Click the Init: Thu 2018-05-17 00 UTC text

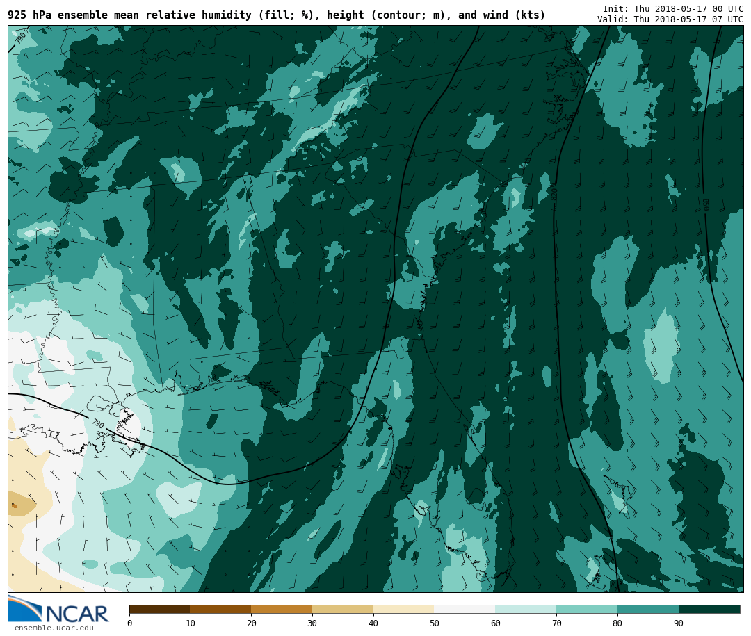point(673,9)
